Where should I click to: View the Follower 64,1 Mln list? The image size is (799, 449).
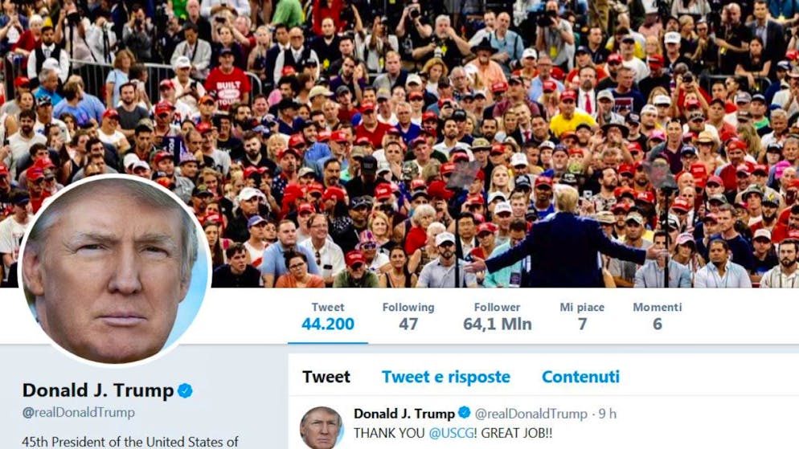pos(498,316)
